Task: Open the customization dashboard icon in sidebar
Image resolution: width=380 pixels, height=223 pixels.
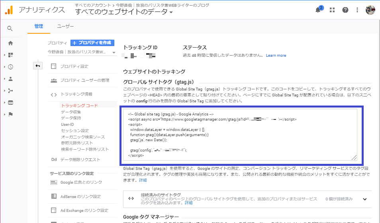Action: 10,55
